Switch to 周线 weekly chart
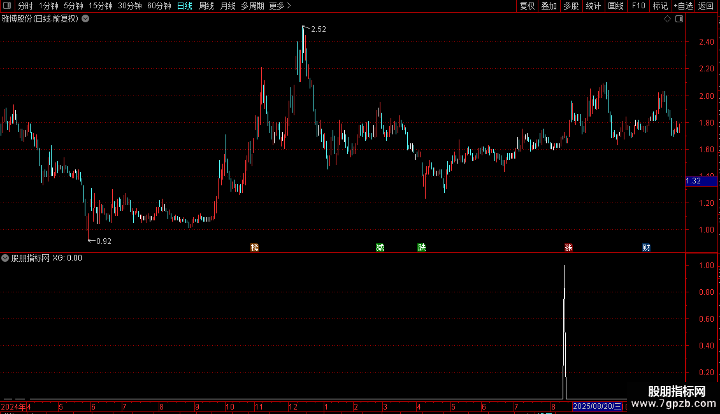This screenshot has height=414, width=720. click(x=206, y=6)
